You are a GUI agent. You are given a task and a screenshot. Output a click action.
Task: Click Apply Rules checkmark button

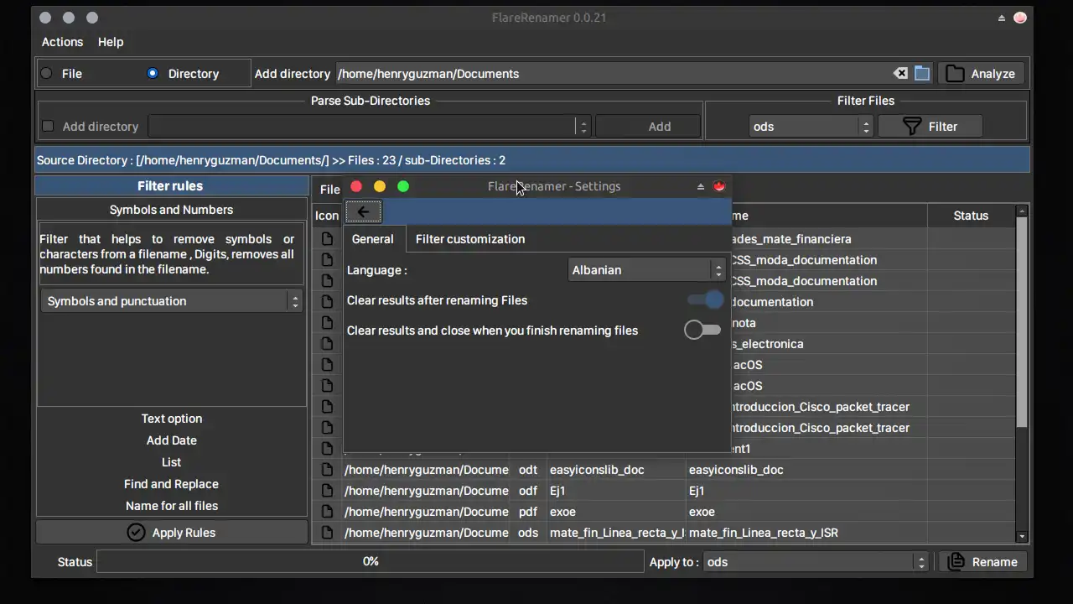pos(172,533)
